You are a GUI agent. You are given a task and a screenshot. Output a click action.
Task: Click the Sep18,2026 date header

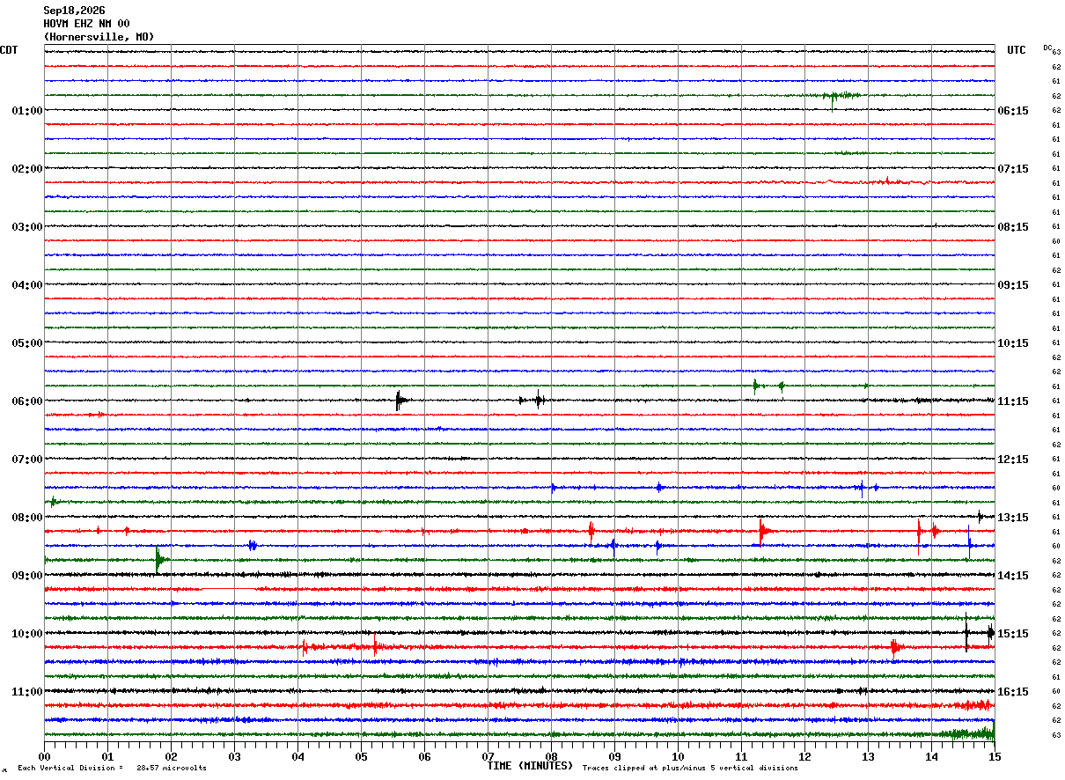tap(74, 11)
